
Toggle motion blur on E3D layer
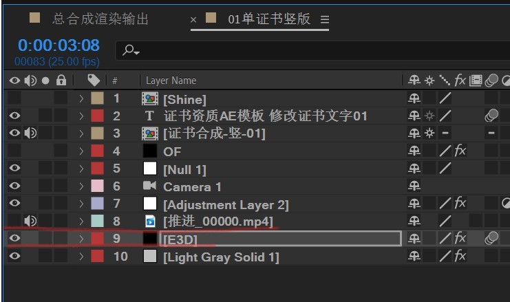click(491, 238)
